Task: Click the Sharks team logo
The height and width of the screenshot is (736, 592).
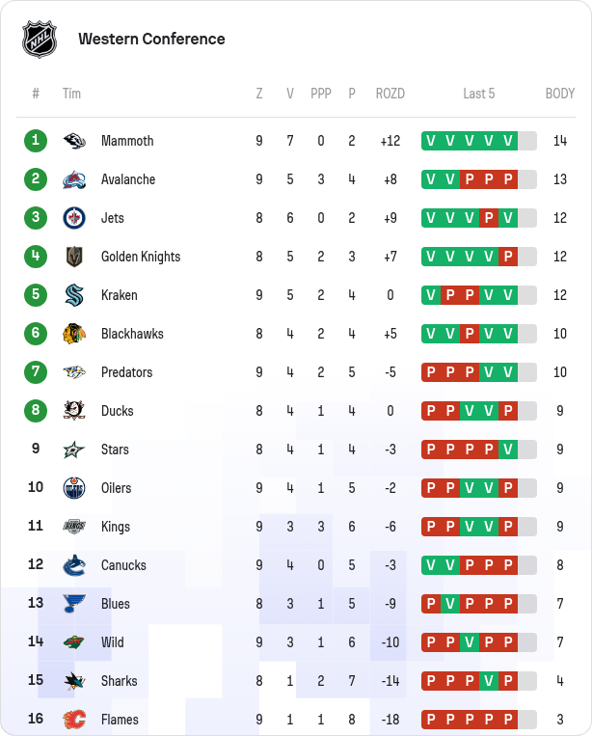Action: pyautogui.click(x=74, y=681)
